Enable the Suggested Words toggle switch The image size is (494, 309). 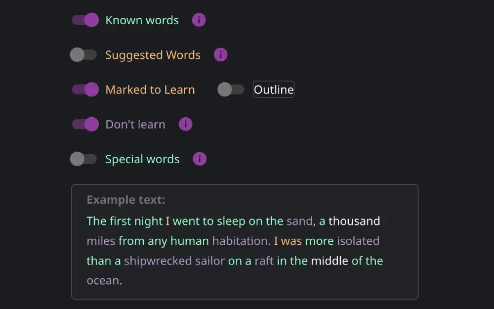click(x=83, y=55)
